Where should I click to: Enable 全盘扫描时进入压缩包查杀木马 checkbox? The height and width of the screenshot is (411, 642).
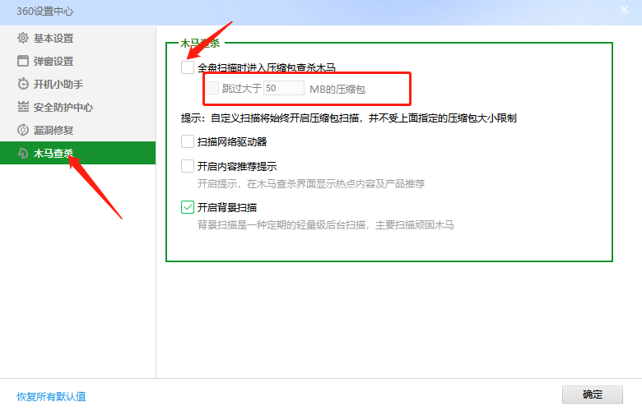coord(188,67)
